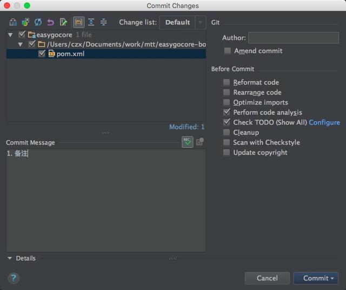Open the Configure link for TODO check
346x290 pixels.
[x=324, y=122]
